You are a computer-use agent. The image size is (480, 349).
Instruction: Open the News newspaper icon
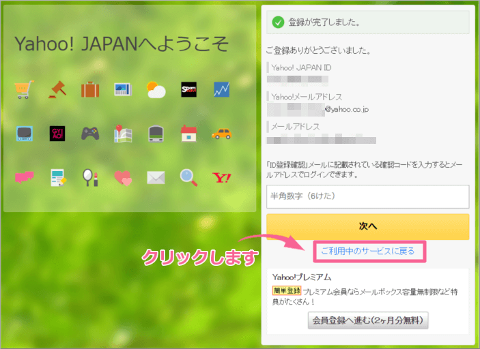pos(123,89)
